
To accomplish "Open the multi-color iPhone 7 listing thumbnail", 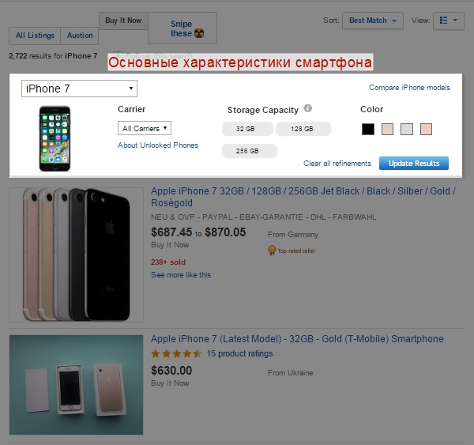I will coord(77,254).
